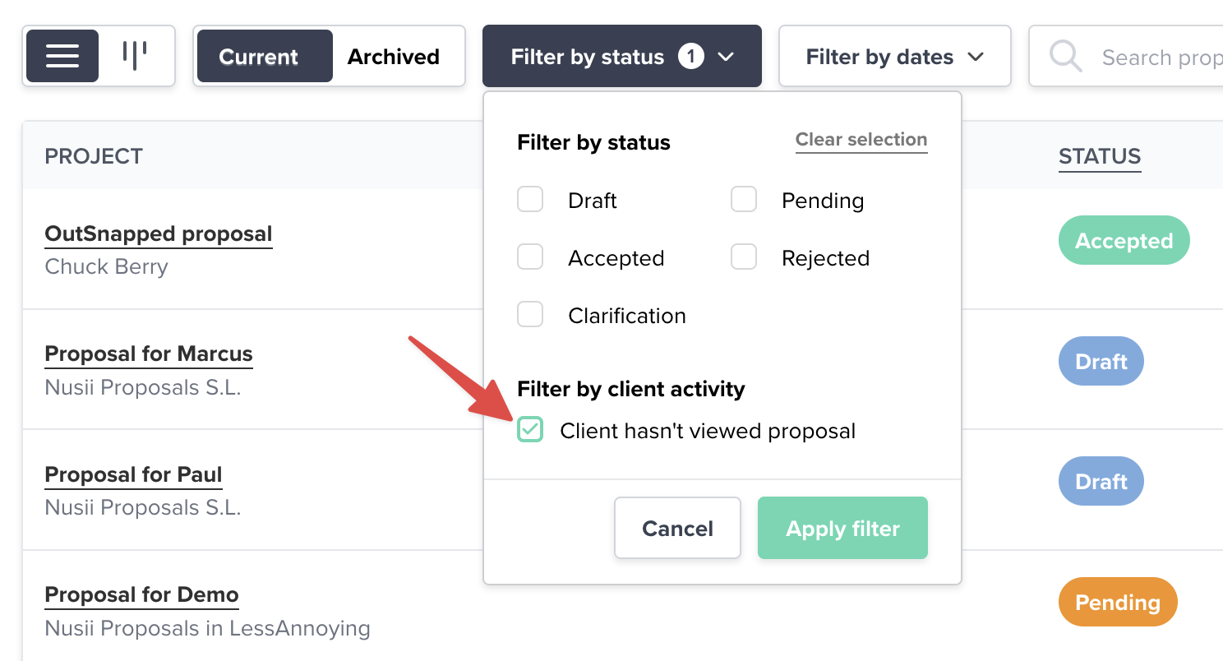Switch to the Archived tab

(394, 56)
